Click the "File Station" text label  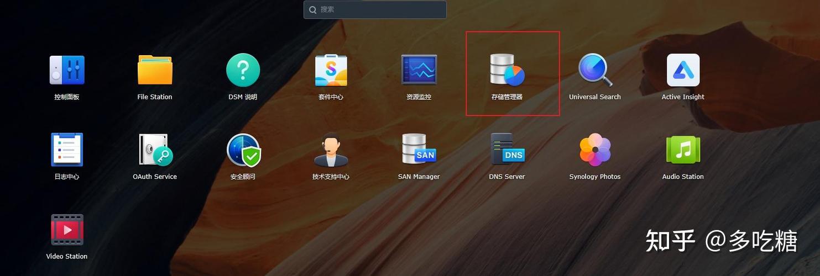(155, 97)
